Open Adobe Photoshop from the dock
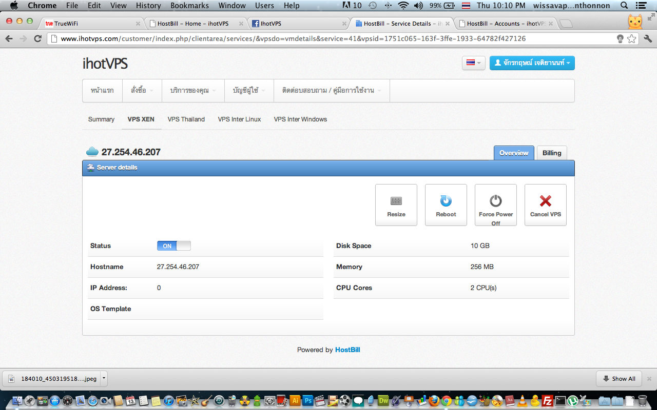The height and width of the screenshot is (410, 657). pyautogui.click(x=308, y=401)
